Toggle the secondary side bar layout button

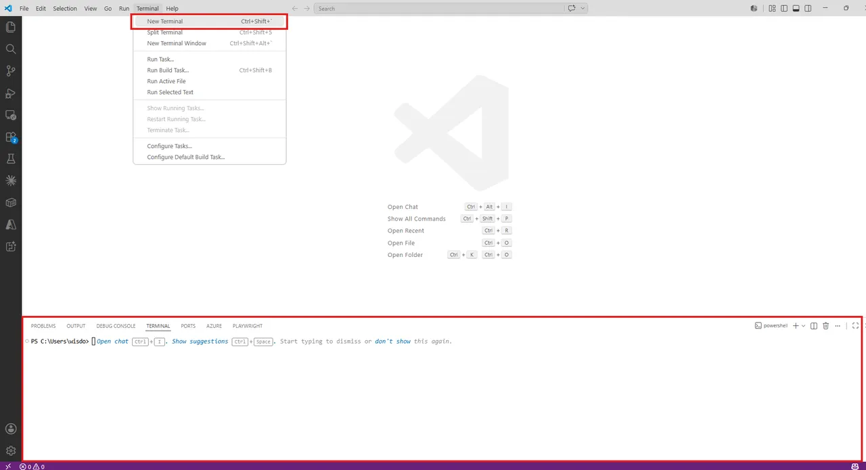[808, 8]
